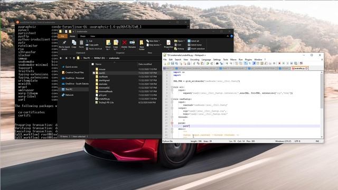Select OneDrive - South Dakota in the navigation pane
This screenshot has height=190, width=338.
pos(75,83)
